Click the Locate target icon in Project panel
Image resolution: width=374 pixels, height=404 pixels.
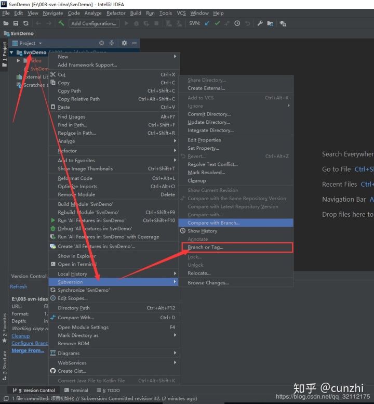(x=102, y=43)
